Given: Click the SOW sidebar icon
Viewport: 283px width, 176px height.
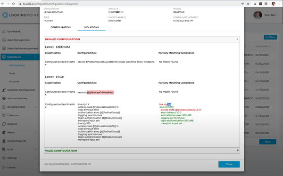Looking at the screenshot, I should 4,149.
